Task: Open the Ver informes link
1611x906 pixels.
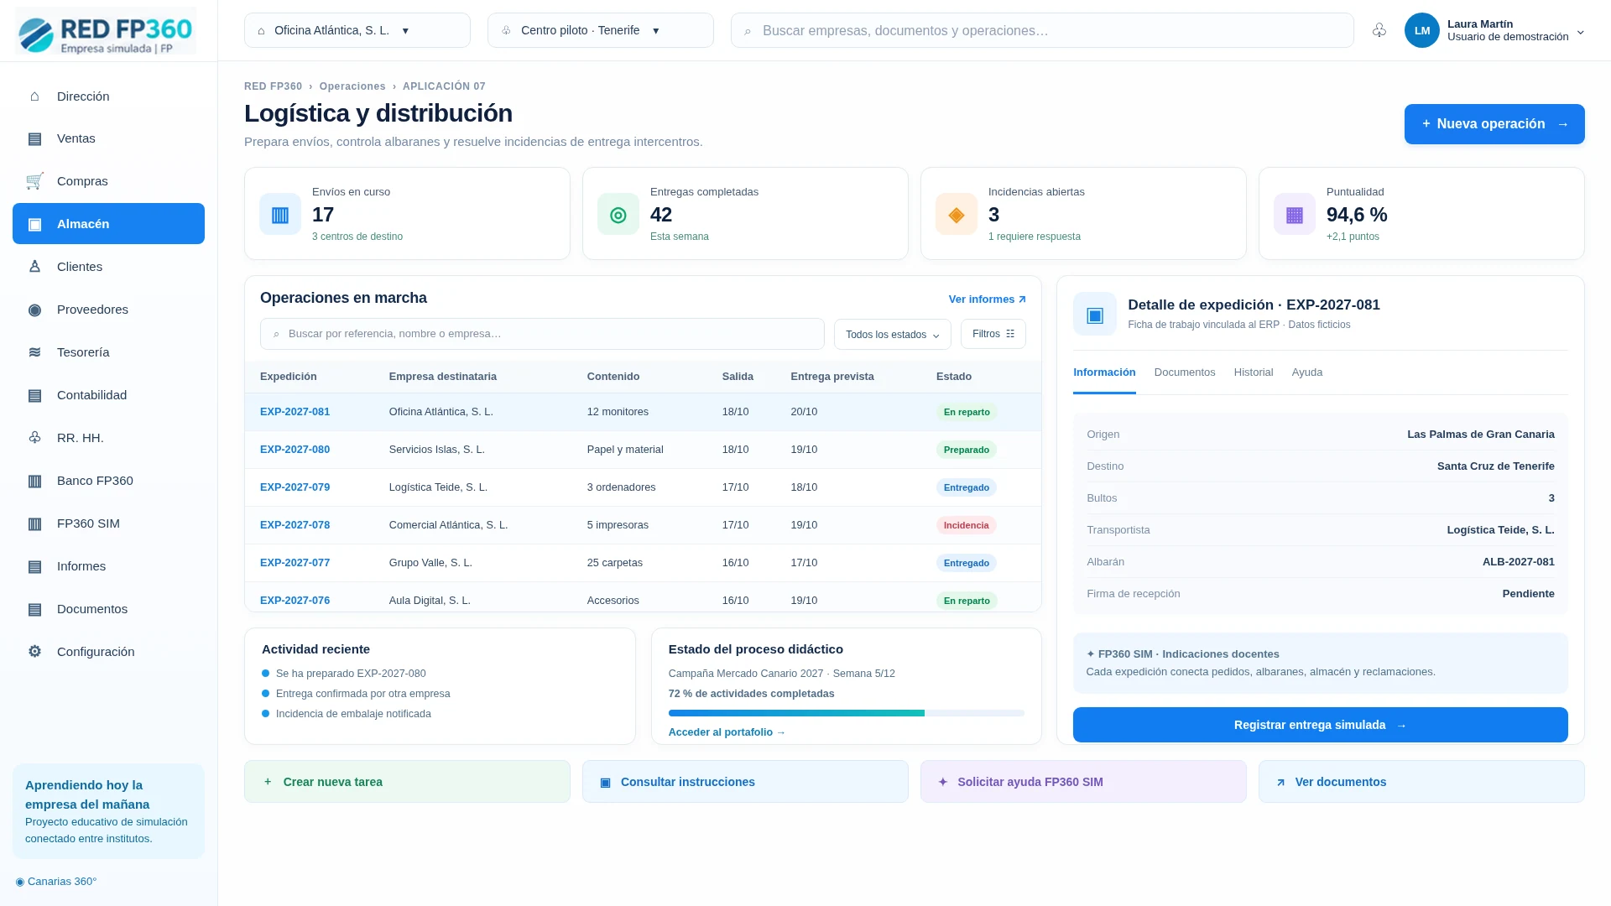Action: pos(988,299)
